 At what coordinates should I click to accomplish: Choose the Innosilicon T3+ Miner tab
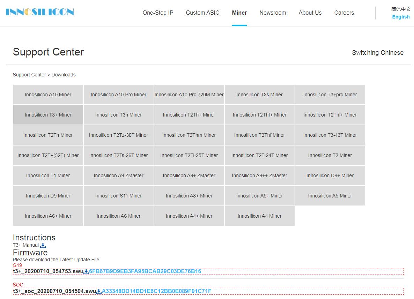[x=48, y=115]
